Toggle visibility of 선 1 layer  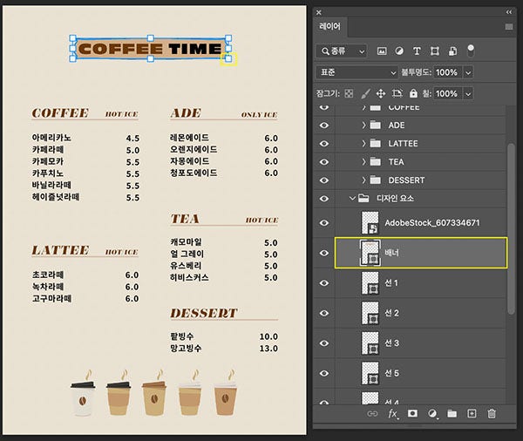(324, 283)
